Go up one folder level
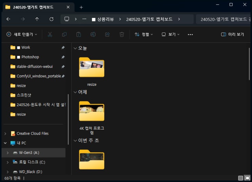The height and width of the screenshot is (182, 252). (x=37, y=19)
